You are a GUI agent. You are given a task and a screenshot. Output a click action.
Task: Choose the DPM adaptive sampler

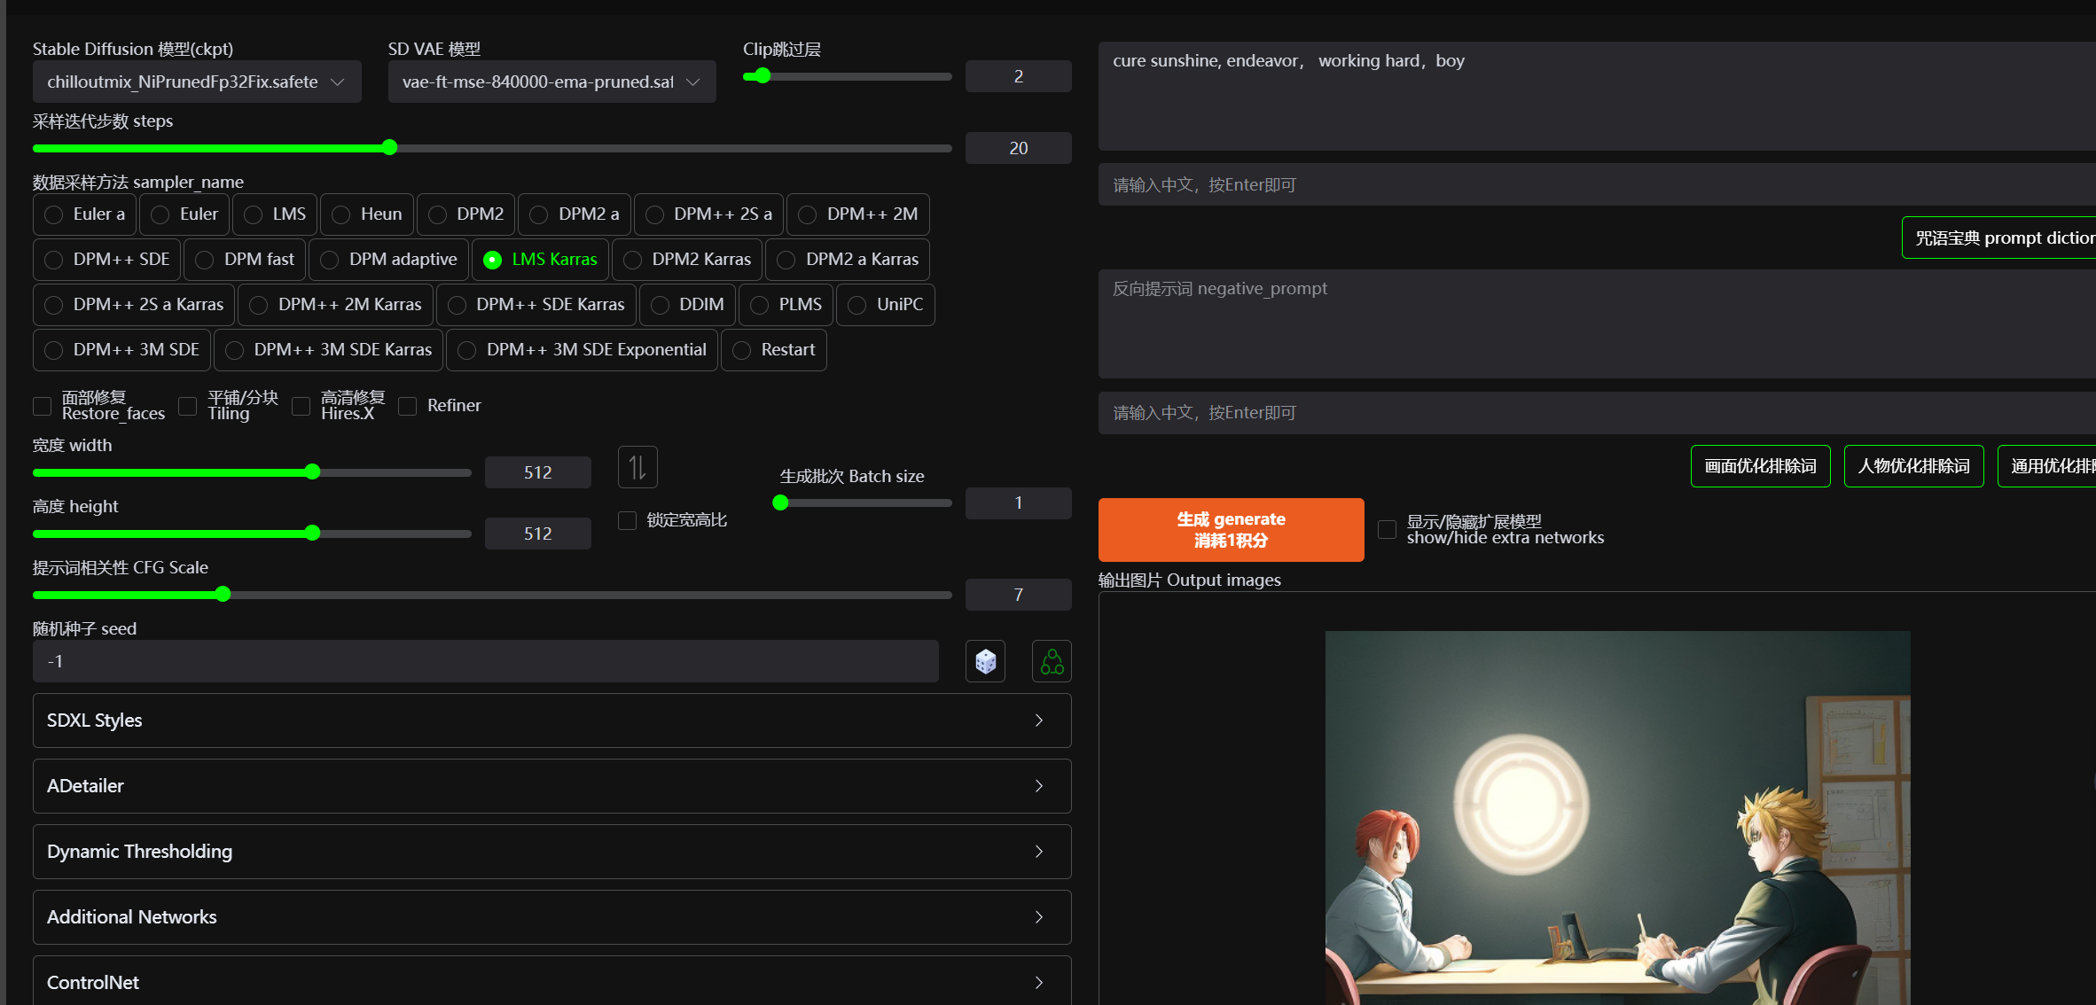(x=388, y=260)
